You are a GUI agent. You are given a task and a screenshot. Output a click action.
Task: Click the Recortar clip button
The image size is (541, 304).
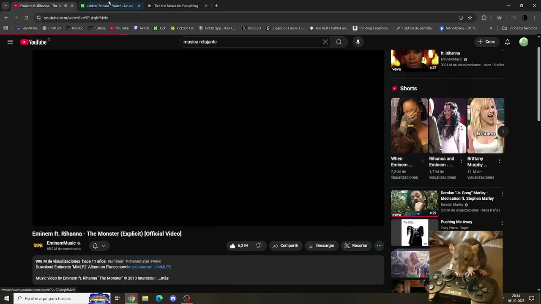click(x=355, y=246)
